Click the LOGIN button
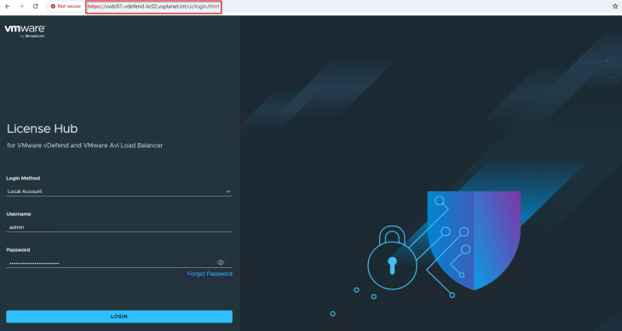 click(119, 317)
